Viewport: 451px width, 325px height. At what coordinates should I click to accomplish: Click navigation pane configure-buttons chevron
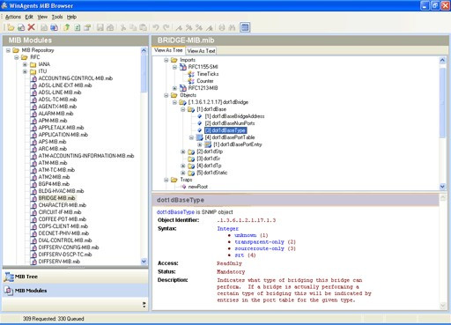point(144,305)
